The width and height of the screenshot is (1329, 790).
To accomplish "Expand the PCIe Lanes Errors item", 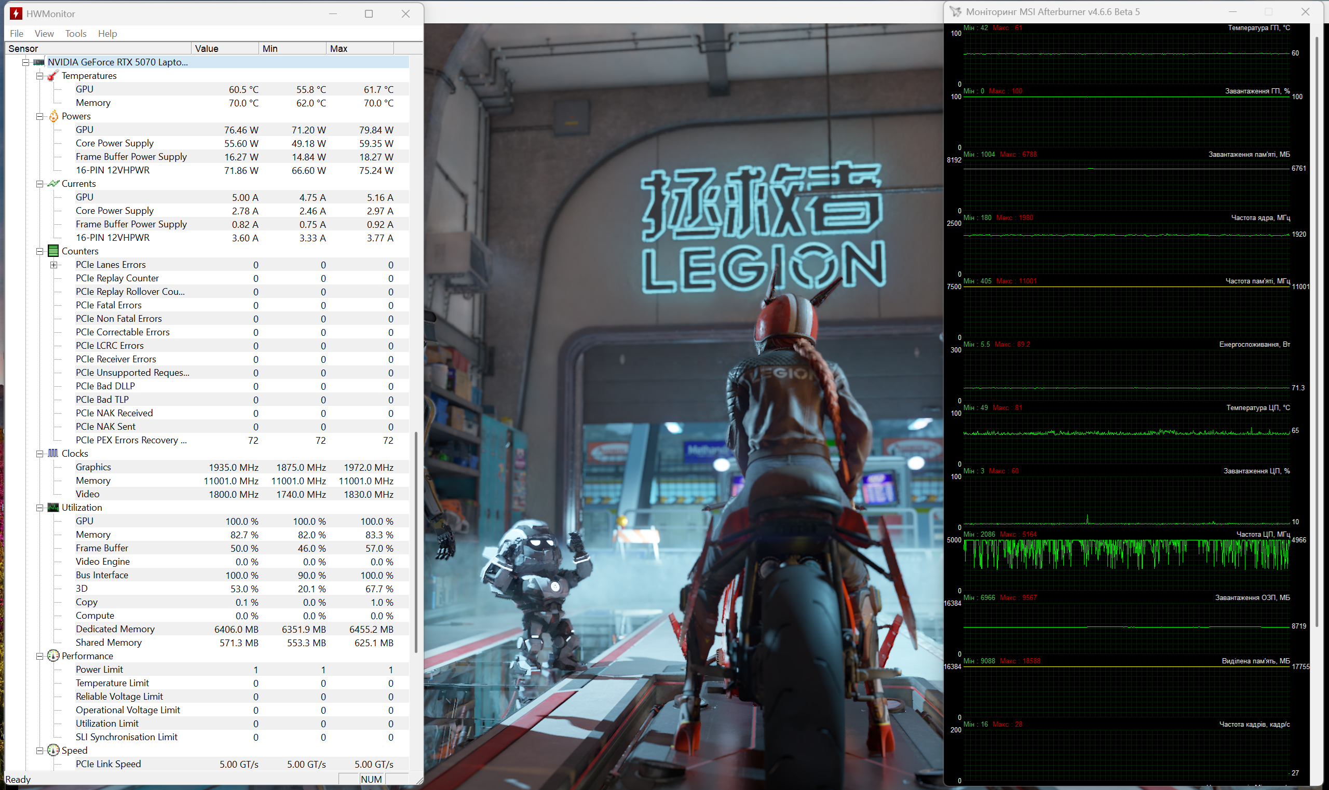I will click(53, 265).
